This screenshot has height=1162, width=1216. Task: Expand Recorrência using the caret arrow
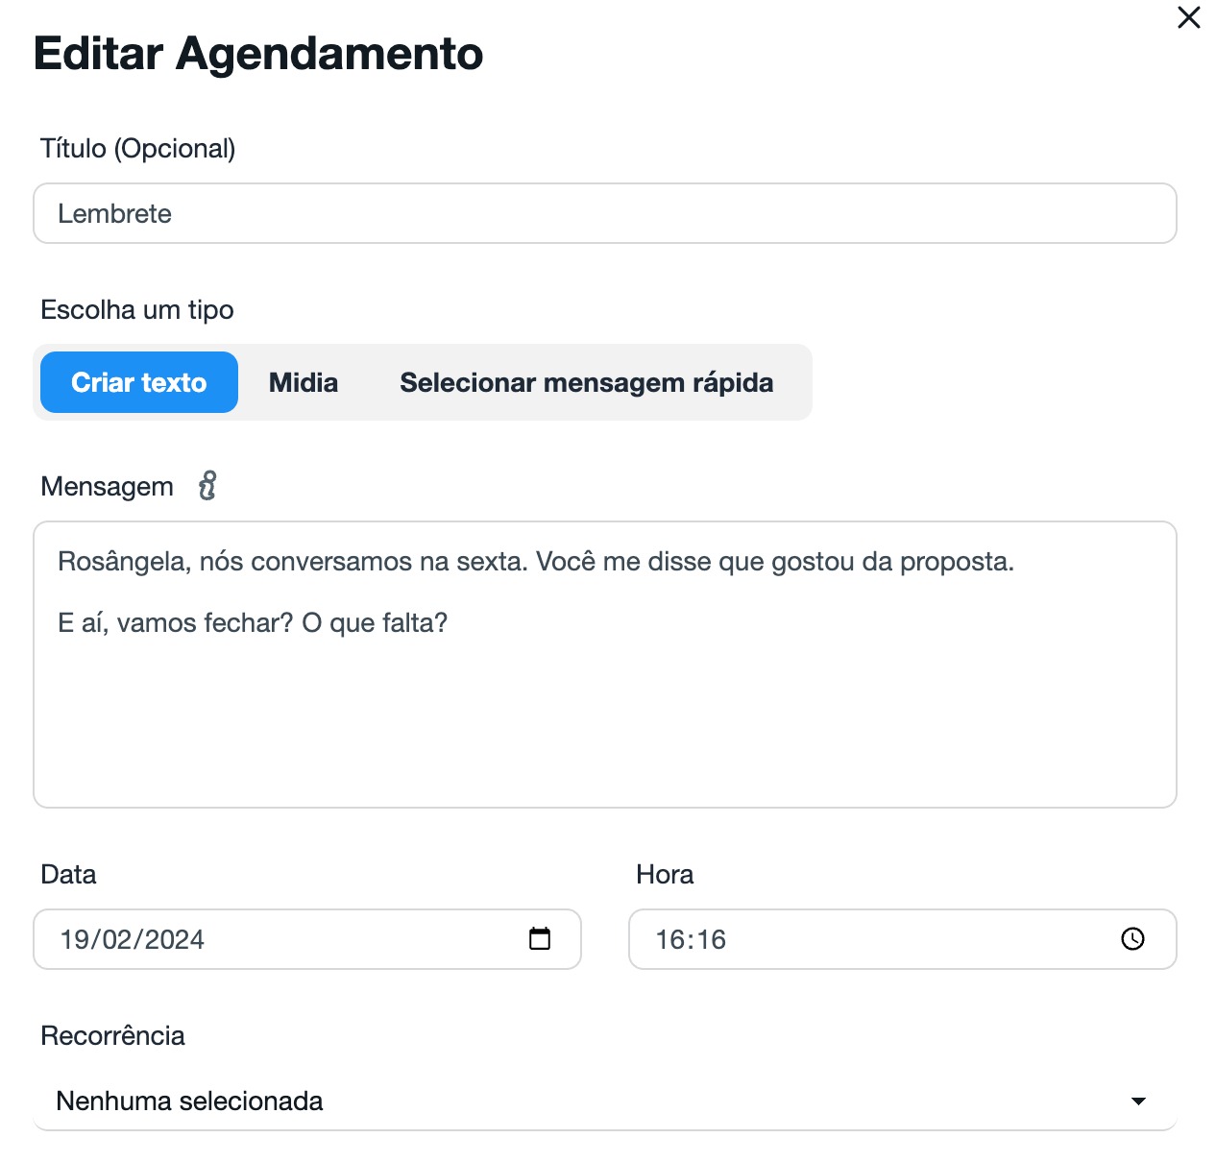[1138, 1101]
